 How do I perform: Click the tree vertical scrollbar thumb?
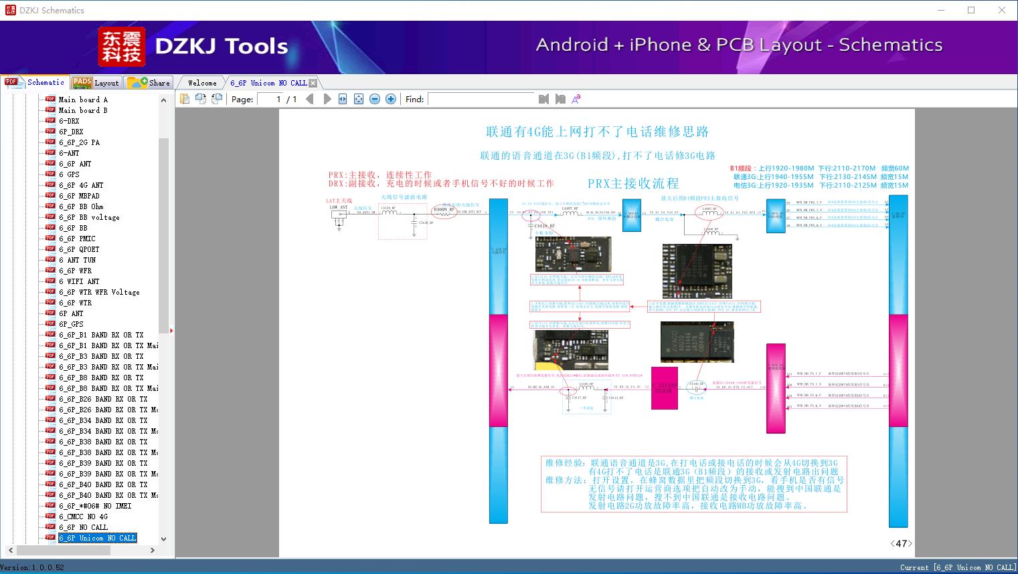[163, 235]
